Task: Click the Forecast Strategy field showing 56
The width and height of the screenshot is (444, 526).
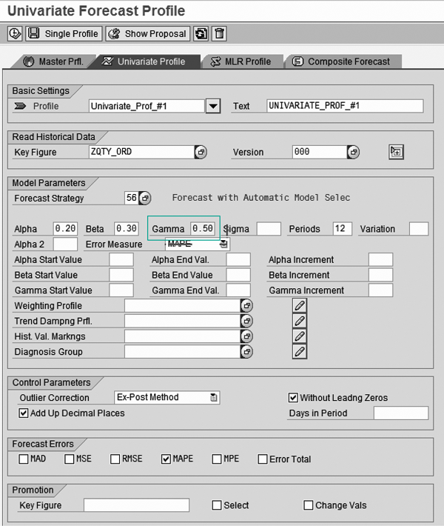Action: click(132, 198)
